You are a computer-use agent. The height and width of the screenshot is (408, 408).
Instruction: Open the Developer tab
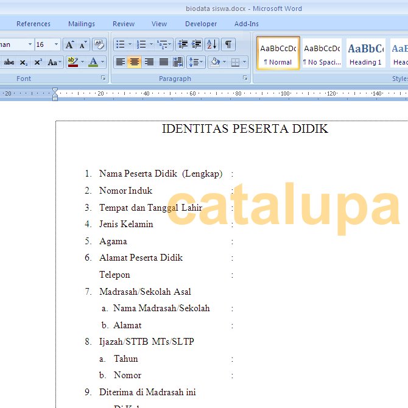[201, 24]
